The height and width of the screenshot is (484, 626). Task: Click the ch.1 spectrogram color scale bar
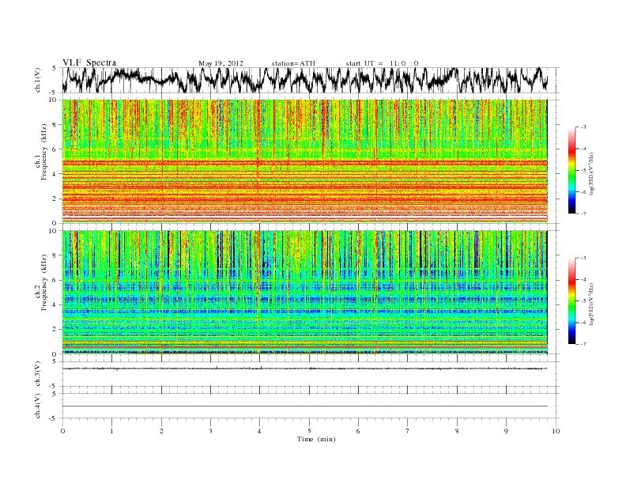571,170
